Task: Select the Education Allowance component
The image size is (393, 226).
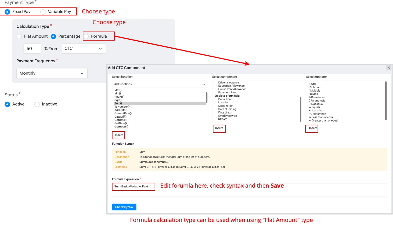Action: [x=231, y=86]
